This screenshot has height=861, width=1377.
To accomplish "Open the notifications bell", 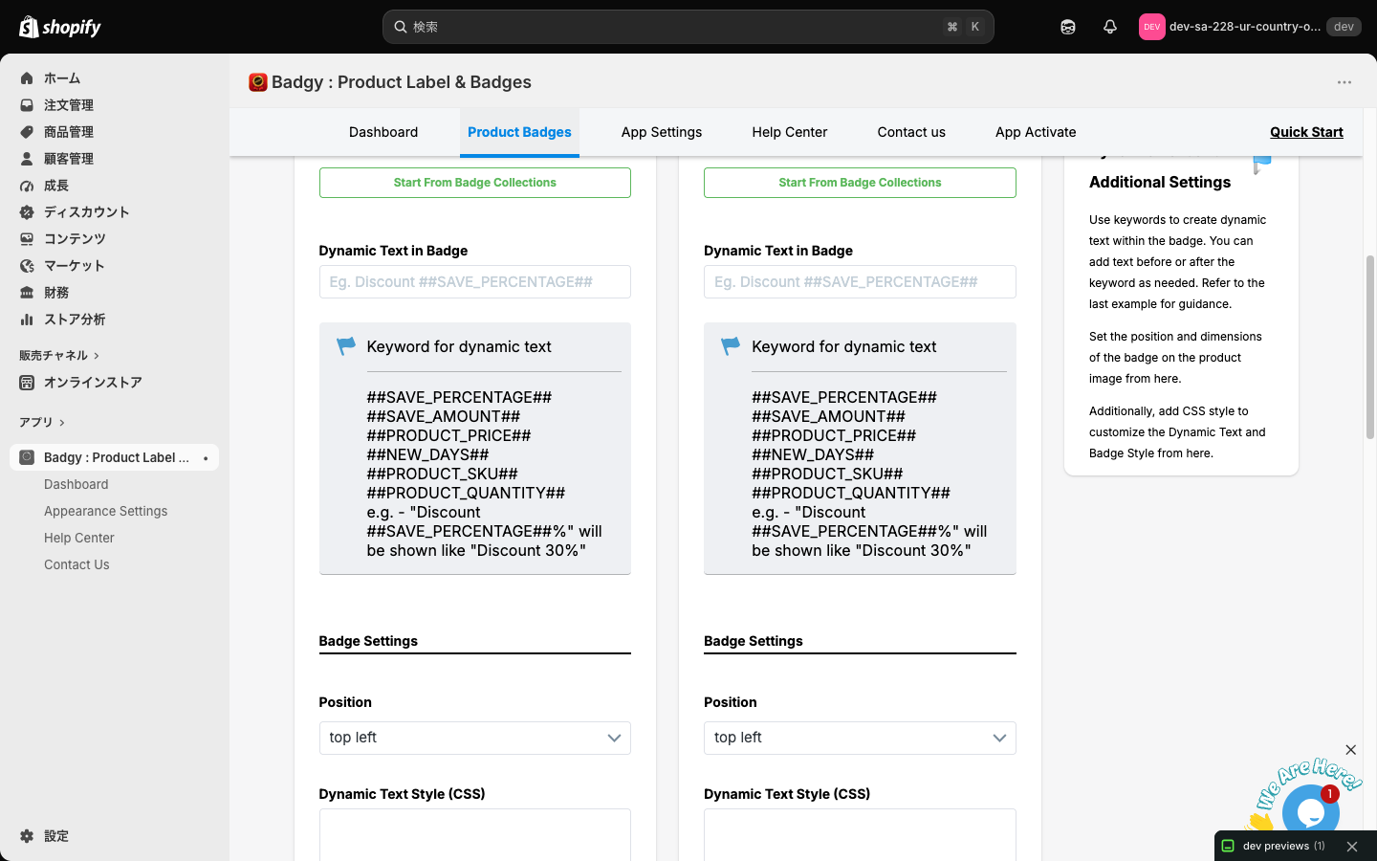I will coord(1110,27).
